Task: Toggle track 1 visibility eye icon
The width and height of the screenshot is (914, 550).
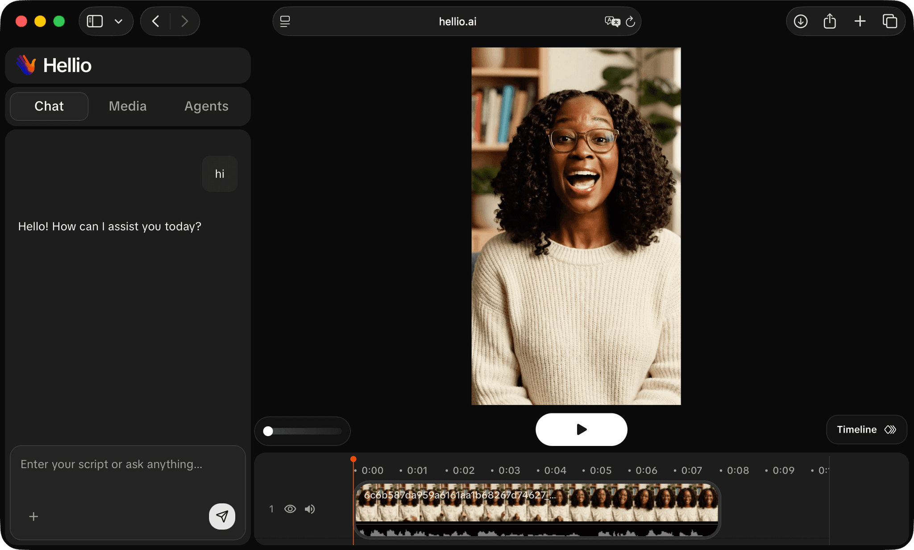Action: click(290, 509)
